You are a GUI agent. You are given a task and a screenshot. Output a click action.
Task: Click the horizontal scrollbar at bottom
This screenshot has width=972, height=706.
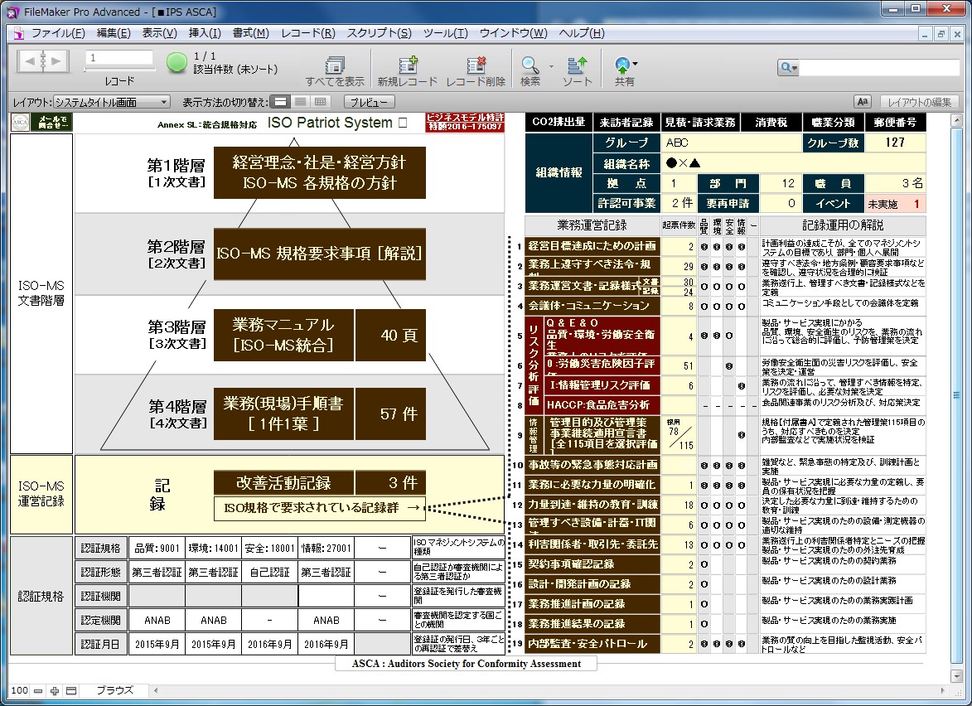(549, 690)
